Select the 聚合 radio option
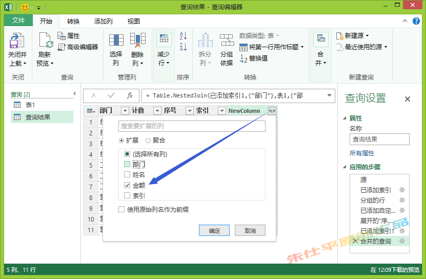This screenshot has height=279, width=426. click(148, 141)
